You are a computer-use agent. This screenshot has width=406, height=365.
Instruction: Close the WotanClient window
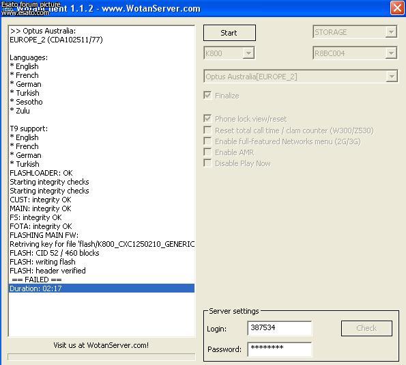(x=397, y=8)
